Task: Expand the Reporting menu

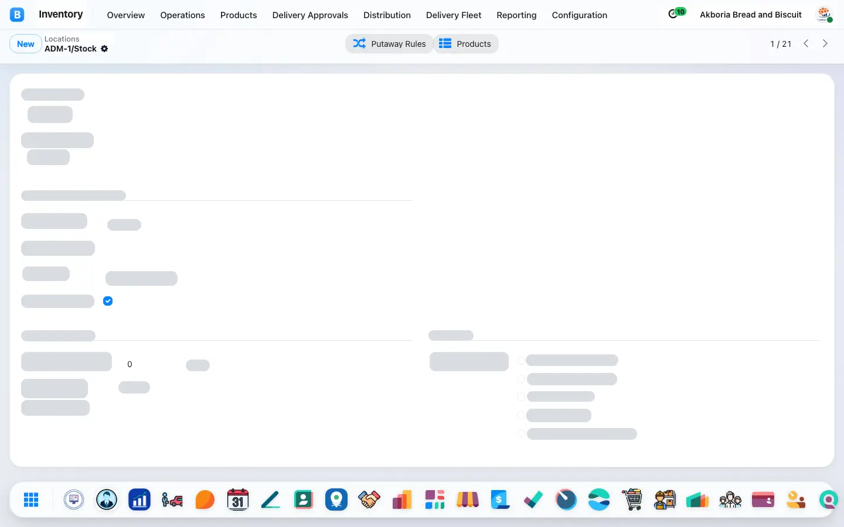Action: [x=516, y=15]
